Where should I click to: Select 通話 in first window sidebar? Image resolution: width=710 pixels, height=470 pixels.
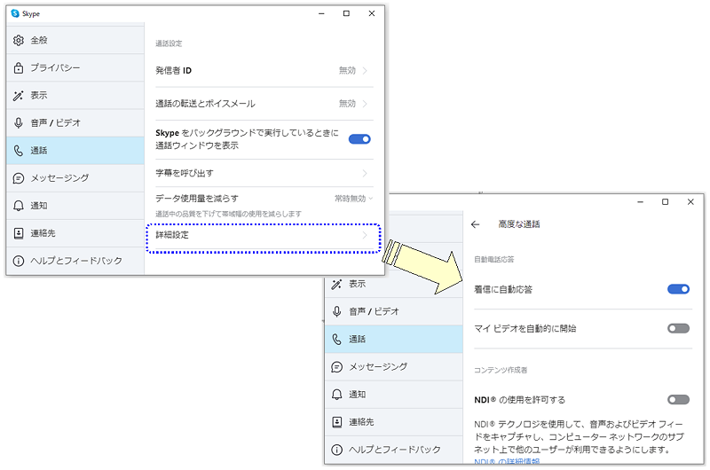click(75, 151)
